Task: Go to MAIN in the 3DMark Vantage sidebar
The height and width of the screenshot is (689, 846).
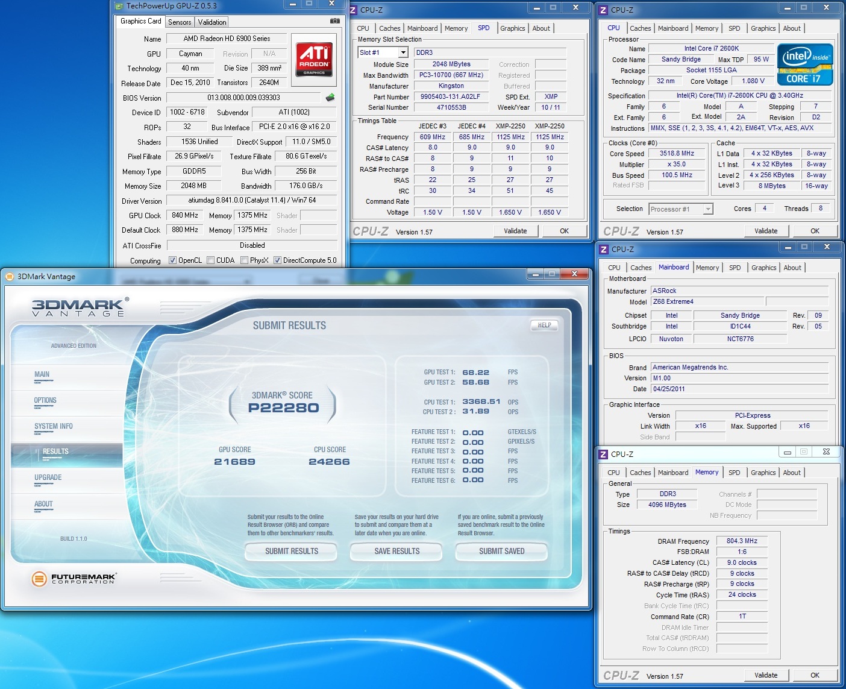Action: 67,376
